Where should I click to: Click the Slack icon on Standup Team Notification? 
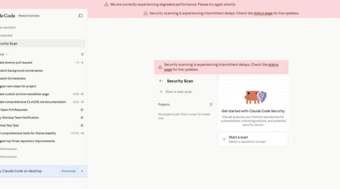coord(82,118)
